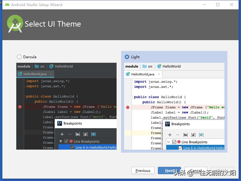Select the Light theme radio button
Screen dimensions: 241x181
127,57
